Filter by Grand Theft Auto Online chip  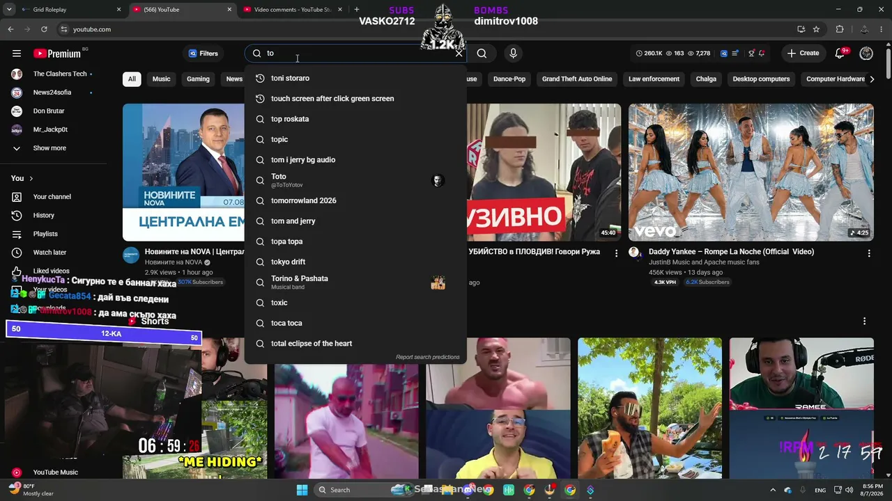tap(577, 79)
